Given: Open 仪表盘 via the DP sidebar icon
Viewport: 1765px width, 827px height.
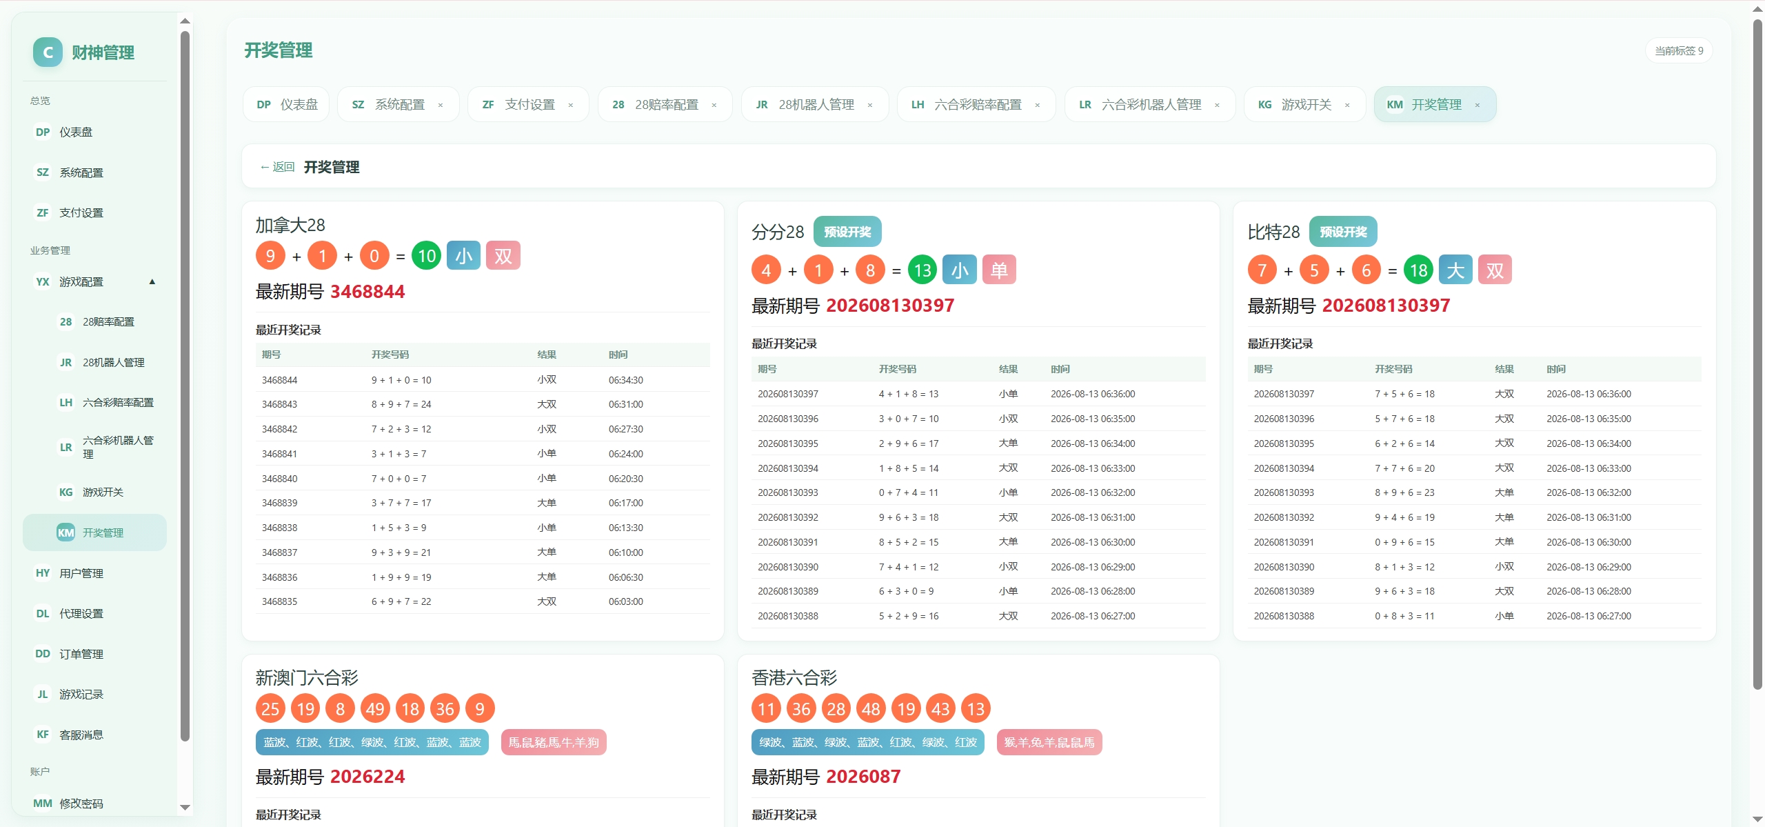Looking at the screenshot, I should (x=43, y=132).
